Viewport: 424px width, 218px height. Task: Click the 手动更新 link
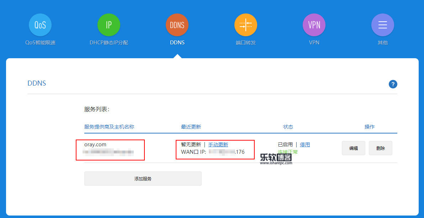218,145
